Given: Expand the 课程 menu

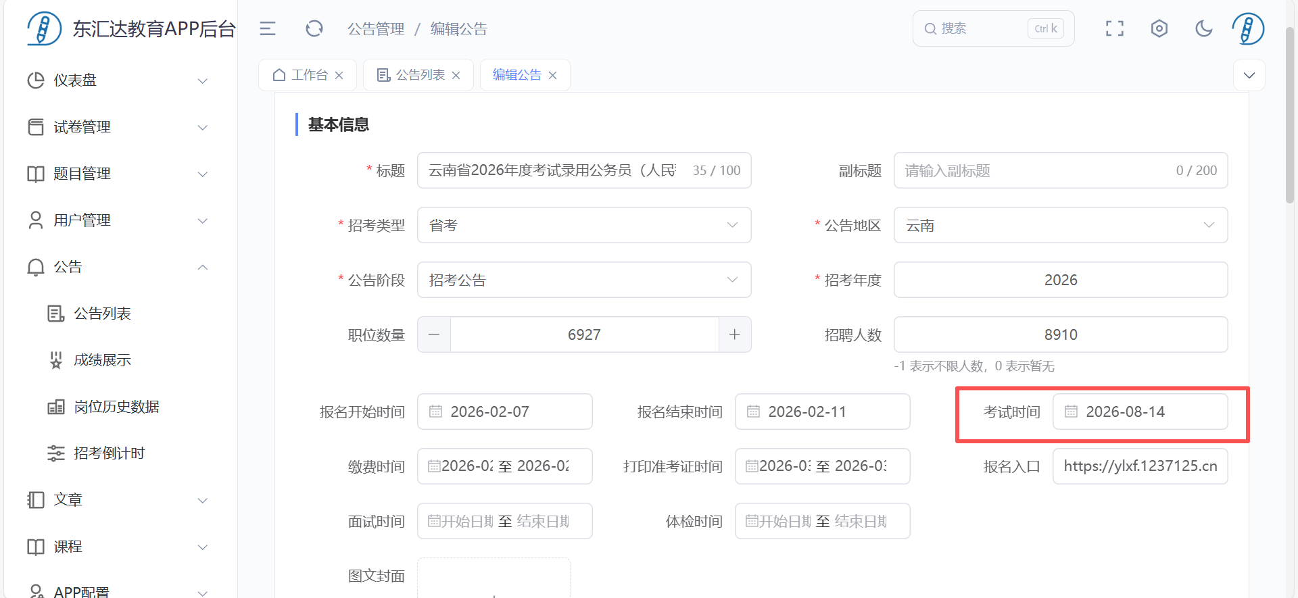Looking at the screenshot, I should pyautogui.click(x=202, y=547).
